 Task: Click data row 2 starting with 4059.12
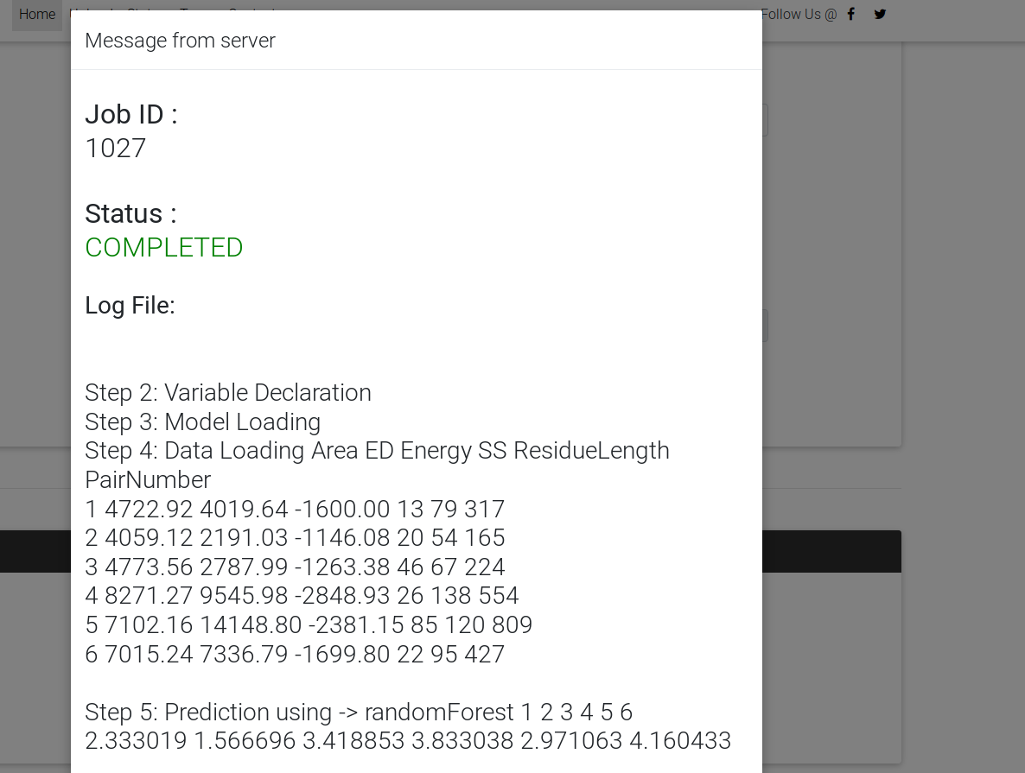click(x=295, y=538)
